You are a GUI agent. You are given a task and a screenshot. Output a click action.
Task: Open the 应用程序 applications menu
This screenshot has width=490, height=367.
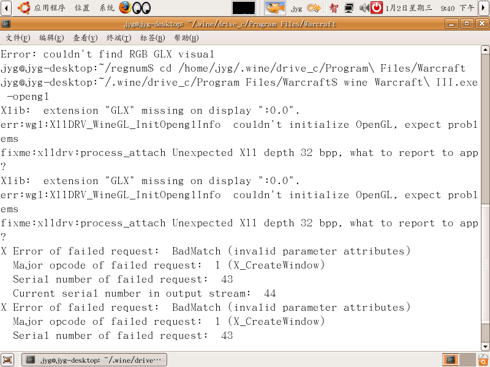(50, 8)
